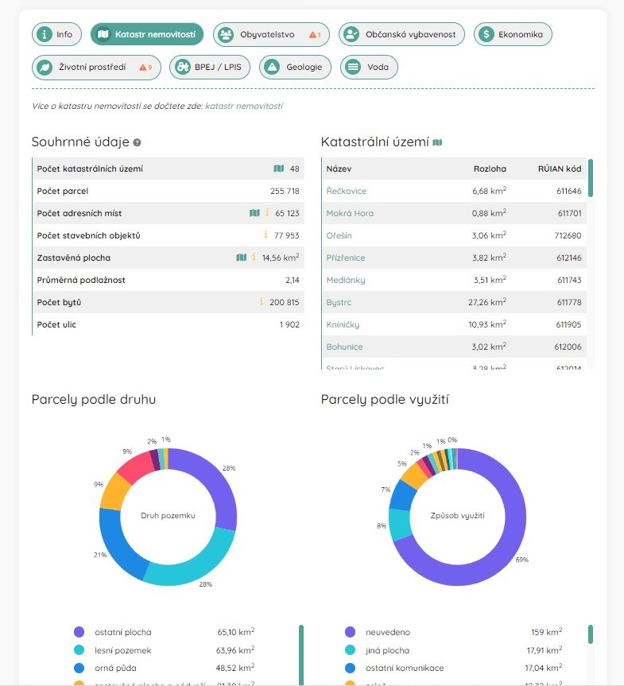Screen dimensions: 624x686
Task: Click the help icon beside Souhrnné údaje
Action: [137, 142]
